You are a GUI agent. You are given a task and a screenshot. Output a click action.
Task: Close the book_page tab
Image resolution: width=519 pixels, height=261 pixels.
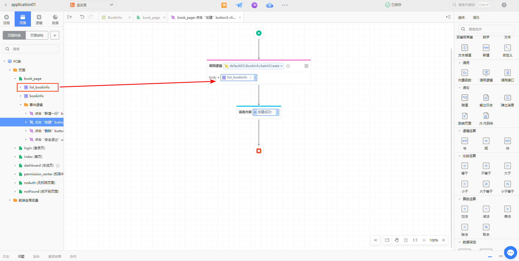point(164,17)
